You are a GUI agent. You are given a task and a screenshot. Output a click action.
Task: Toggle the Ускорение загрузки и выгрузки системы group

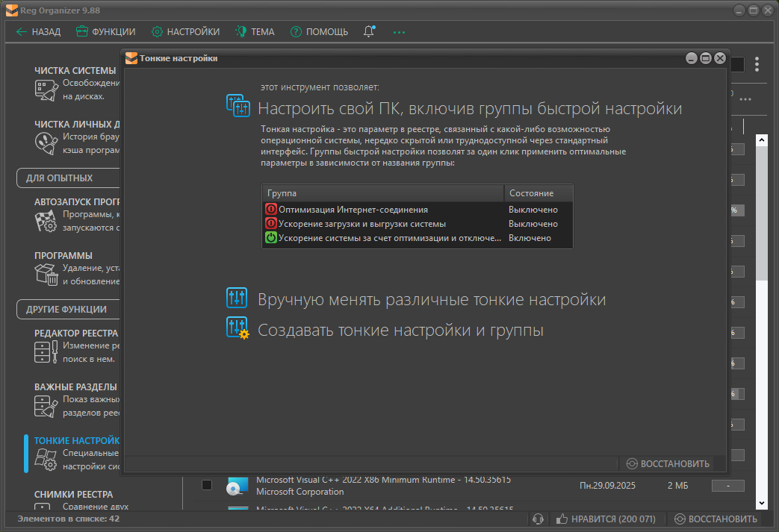pos(270,224)
